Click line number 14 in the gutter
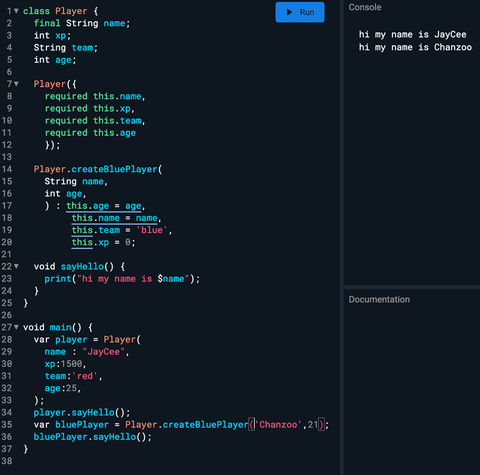480x475 pixels. [x=7, y=169]
